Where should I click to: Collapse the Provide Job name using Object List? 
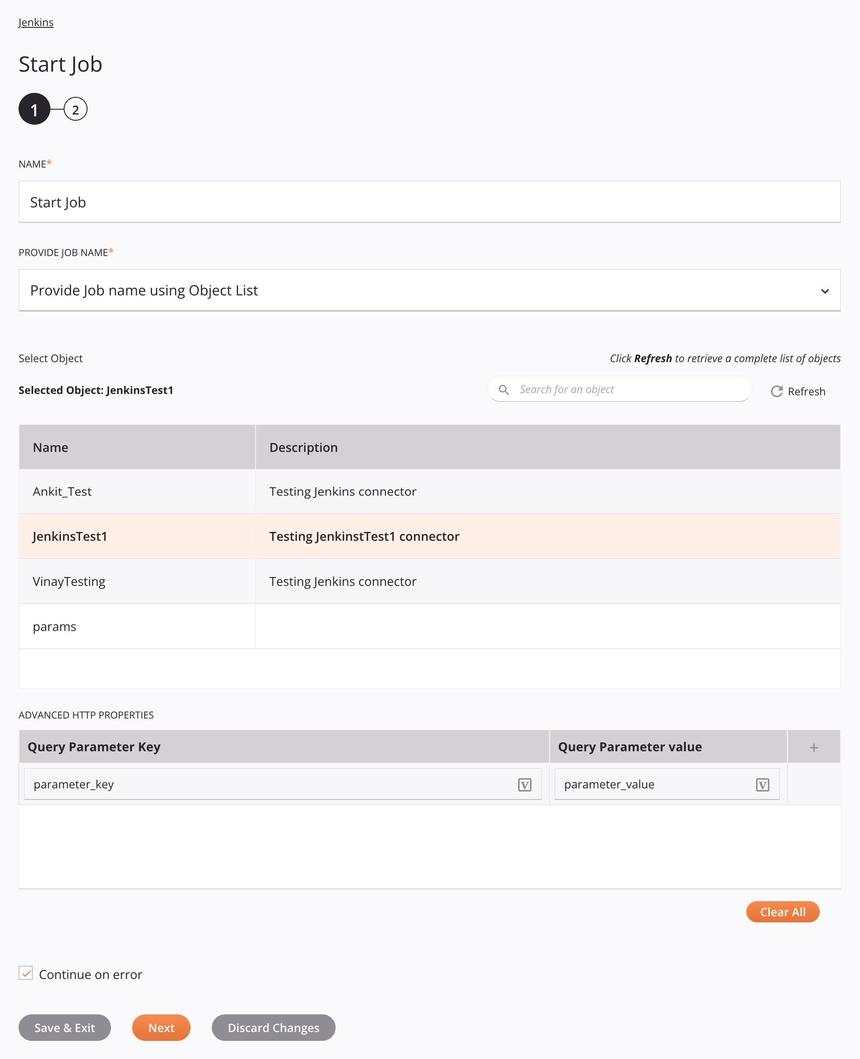[824, 291]
